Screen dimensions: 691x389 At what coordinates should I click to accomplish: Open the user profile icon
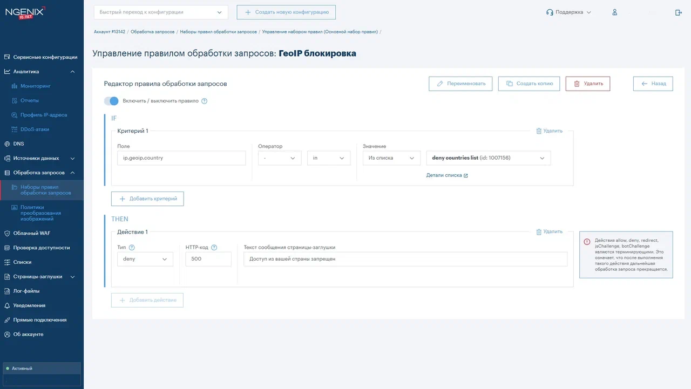(614, 12)
